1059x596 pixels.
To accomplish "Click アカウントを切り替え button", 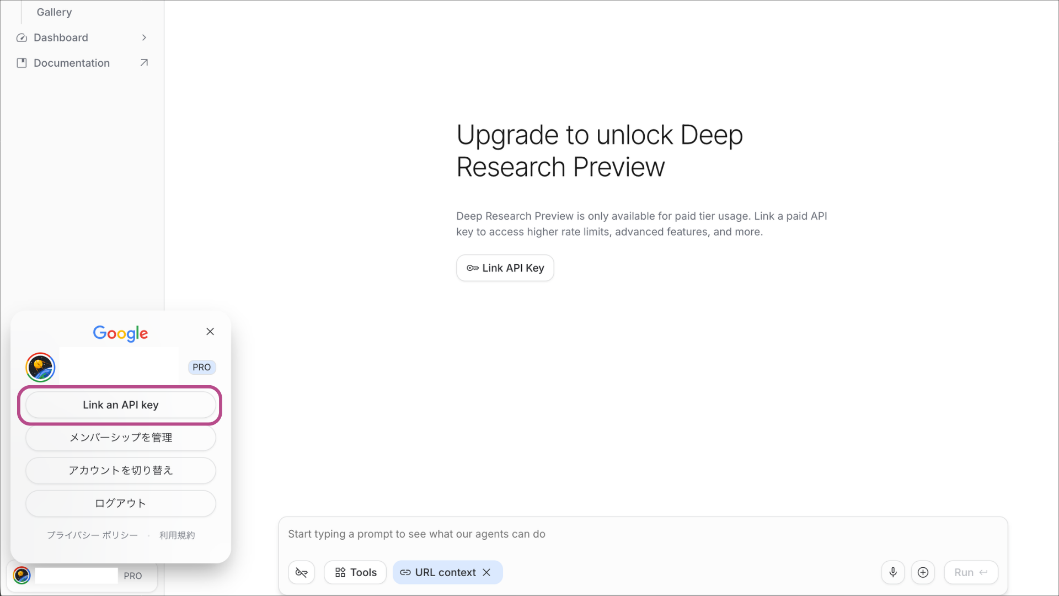I will click(120, 471).
